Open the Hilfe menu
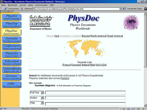 [x=52, y=5]
